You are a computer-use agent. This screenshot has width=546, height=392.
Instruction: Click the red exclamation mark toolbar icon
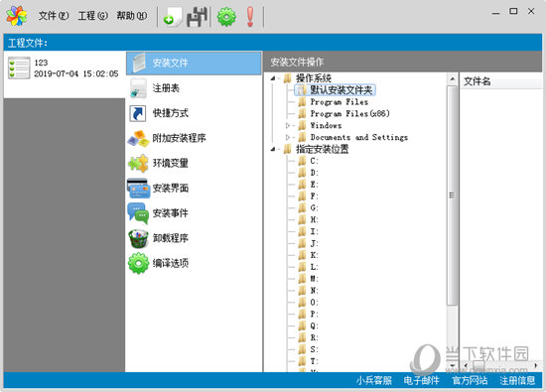point(250,16)
